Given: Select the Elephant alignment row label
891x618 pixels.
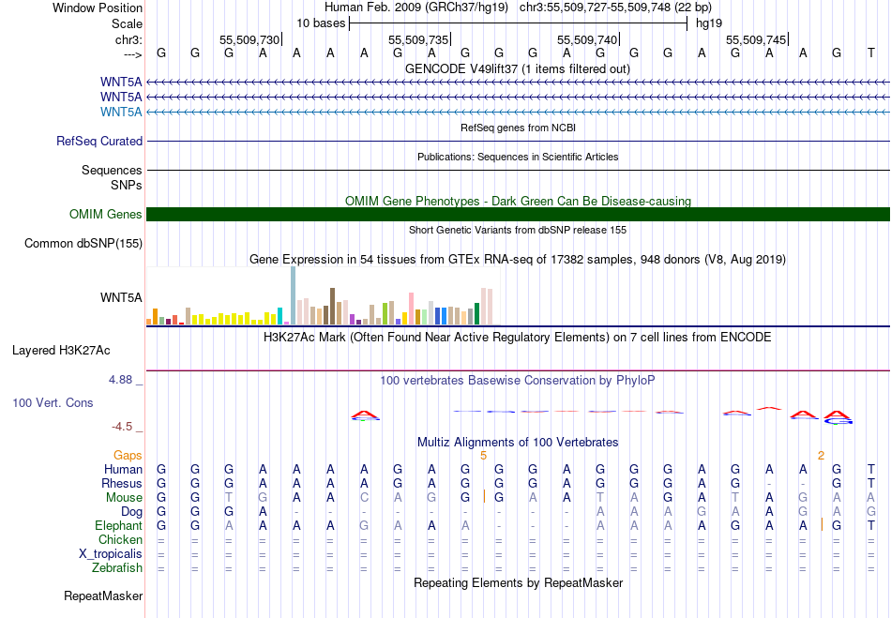Looking at the screenshot, I should tap(118, 526).
